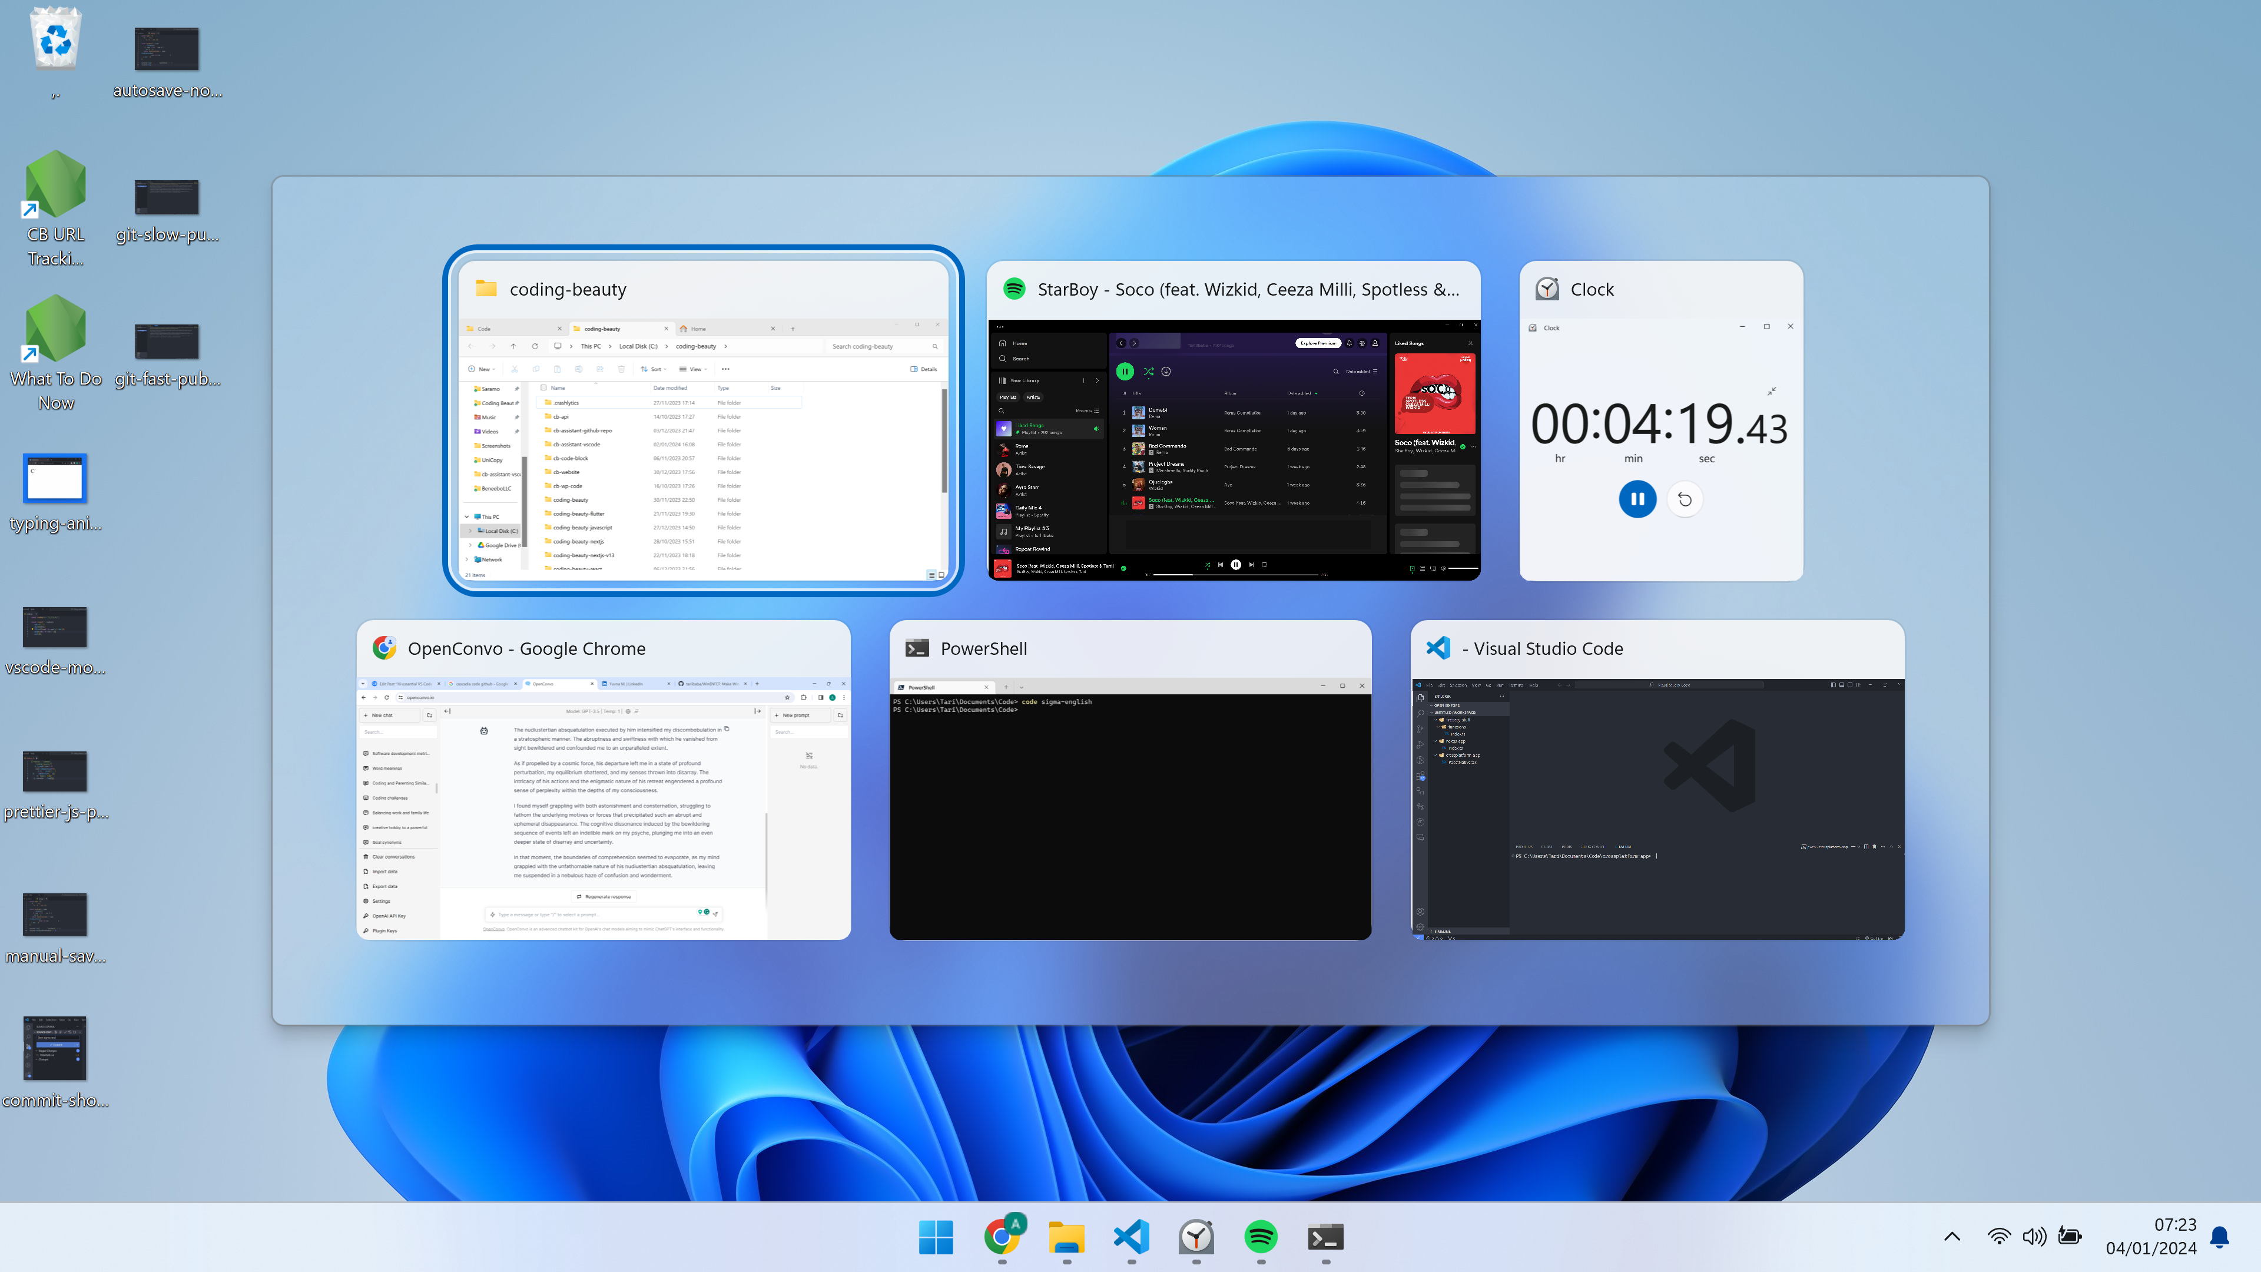Click the Visual Studio Code taskbar icon
This screenshot has width=2261, height=1272.
tap(1131, 1238)
